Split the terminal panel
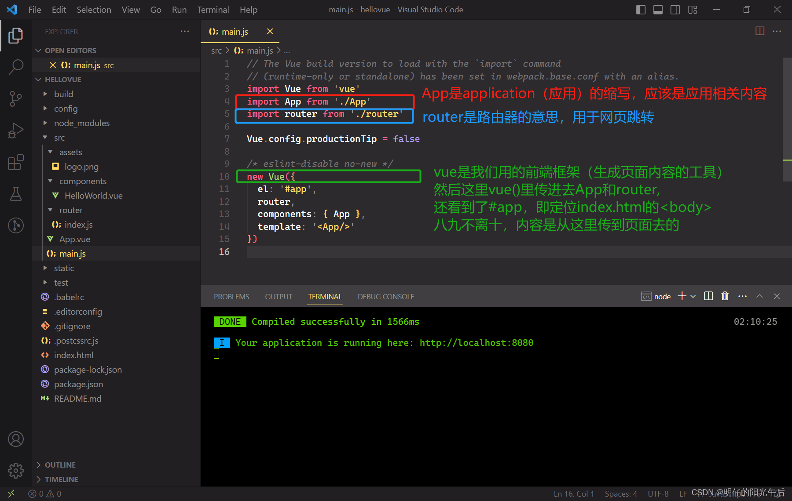Viewport: 792px width, 501px height. point(708,296)
